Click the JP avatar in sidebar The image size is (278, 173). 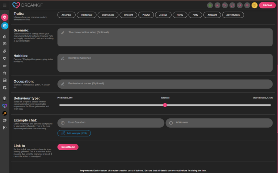coord(5,113)
